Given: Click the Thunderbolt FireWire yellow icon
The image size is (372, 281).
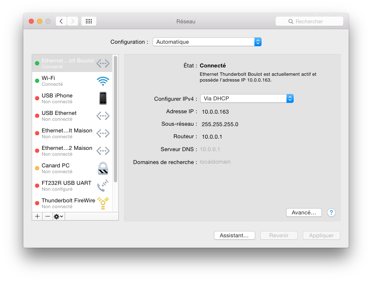Looking at the screenshot, I should coord(103,203).
